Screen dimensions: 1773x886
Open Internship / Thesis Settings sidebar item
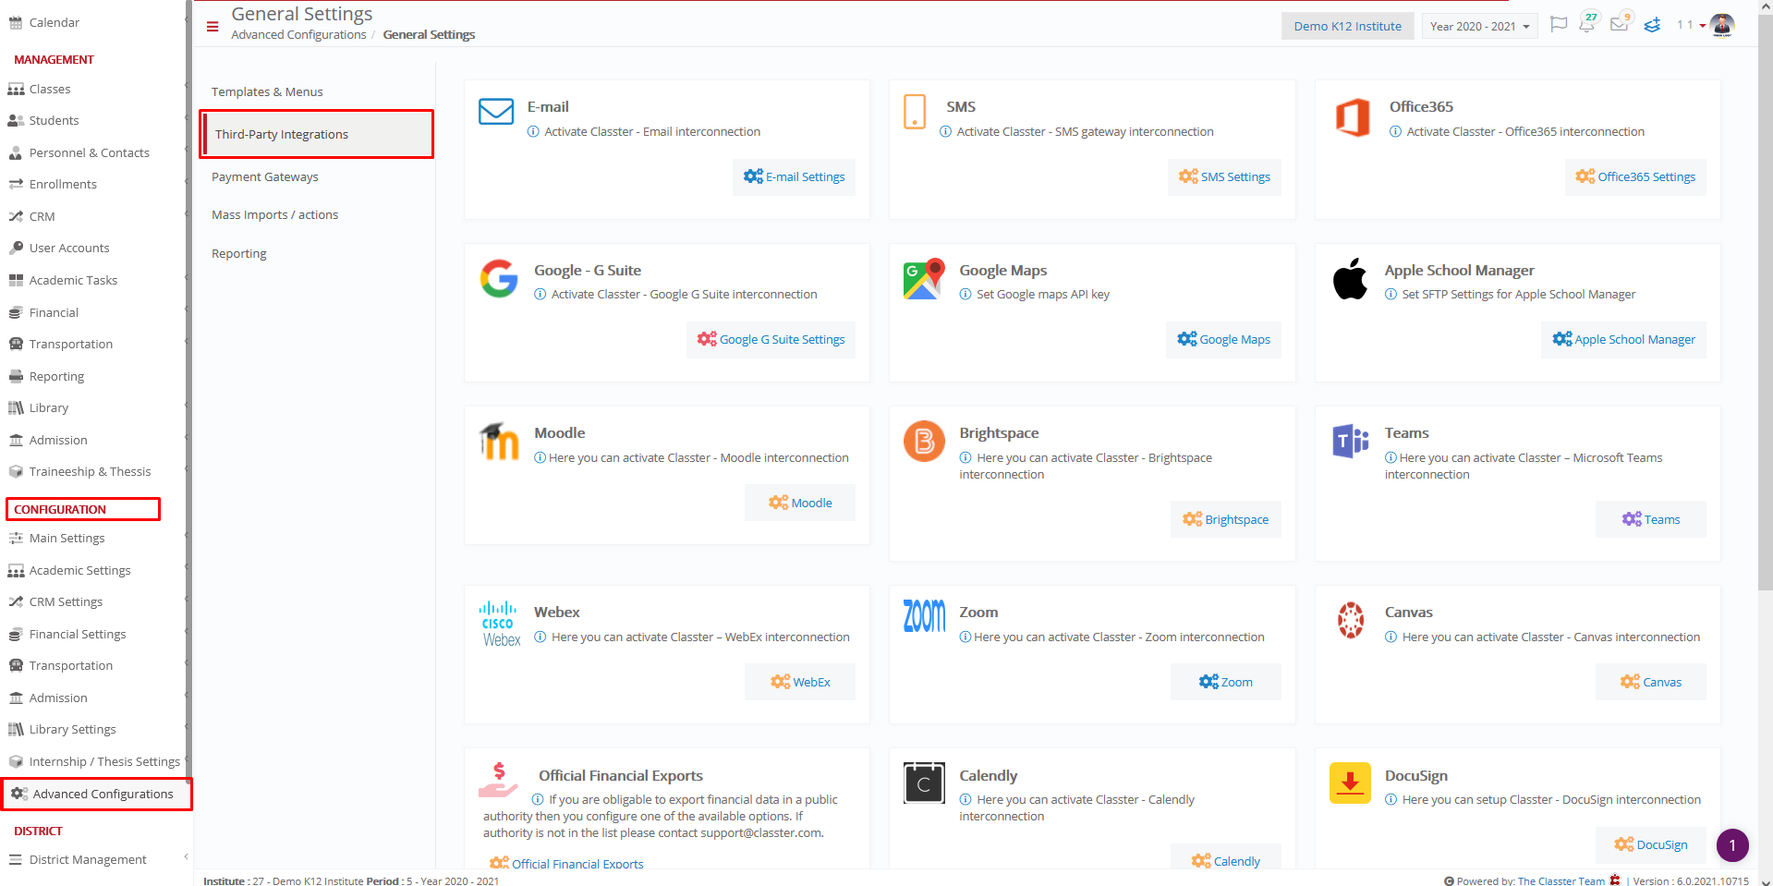(95, 761)
